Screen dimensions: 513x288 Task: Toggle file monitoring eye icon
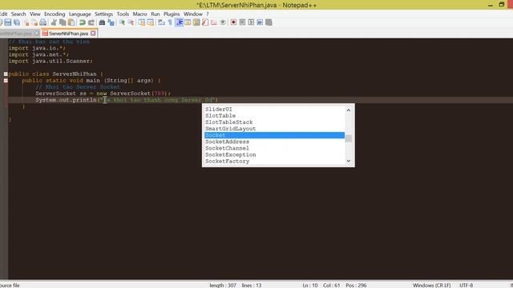(223, 22)
